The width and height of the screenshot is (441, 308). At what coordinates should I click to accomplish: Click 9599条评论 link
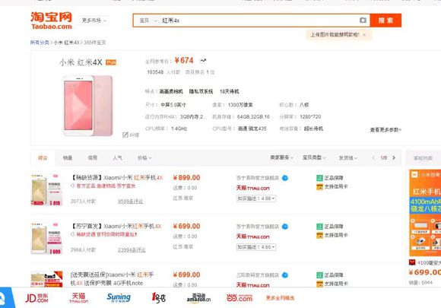point(130,202)
